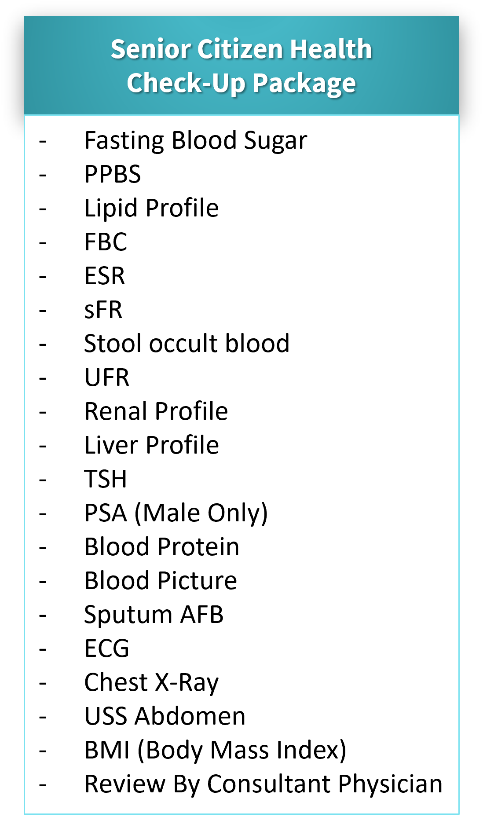Click the Liver Profile entry
This screenshot has width=483, height=817.
(x=151, y=445)
